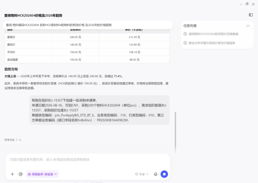
Task: Select the 168.14 元 cell
Action: click(134, 52)
